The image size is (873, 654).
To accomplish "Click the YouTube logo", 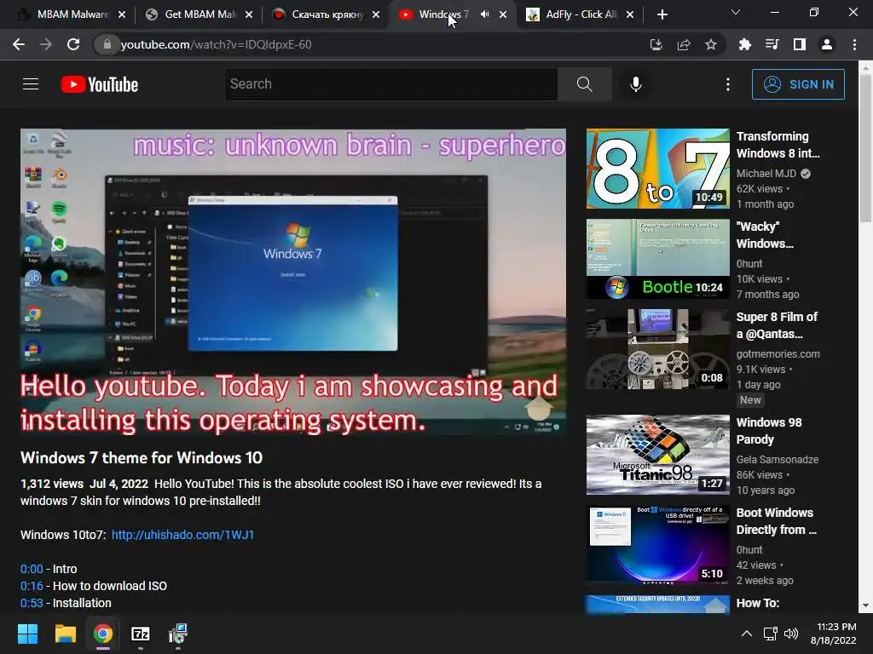I will pyautogui.click(x=100, y=84).
